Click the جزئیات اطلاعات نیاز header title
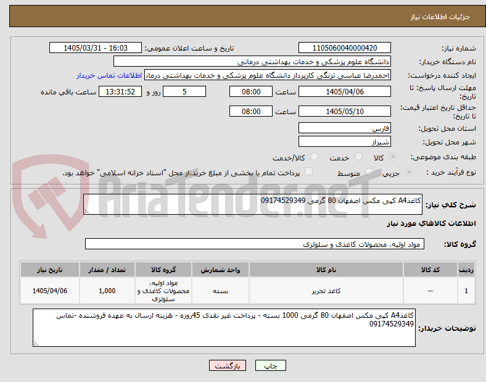The height and width of the screenshot is (382, 486). click(x=440, y=17)
